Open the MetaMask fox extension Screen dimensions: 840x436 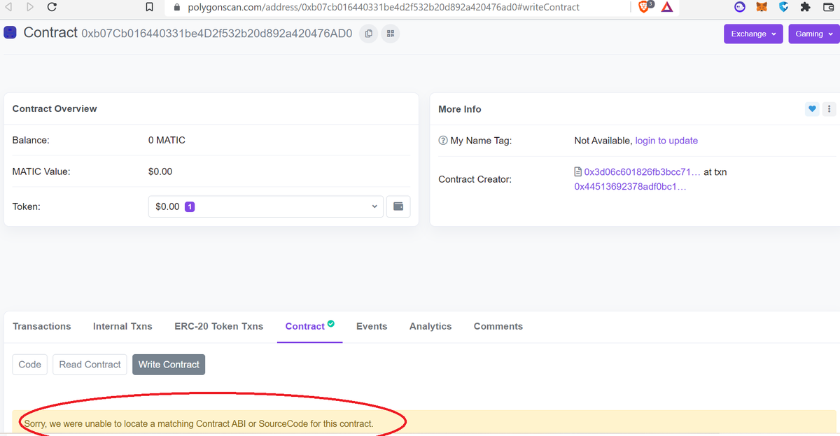[x=762, y=8]
